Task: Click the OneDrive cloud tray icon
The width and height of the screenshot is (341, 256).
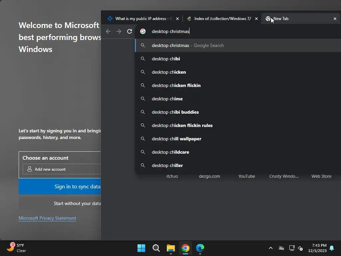Action: point(281,248)
